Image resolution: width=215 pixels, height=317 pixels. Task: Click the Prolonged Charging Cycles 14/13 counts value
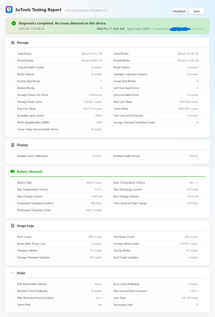pyautogui.click(x=94, y=210)
